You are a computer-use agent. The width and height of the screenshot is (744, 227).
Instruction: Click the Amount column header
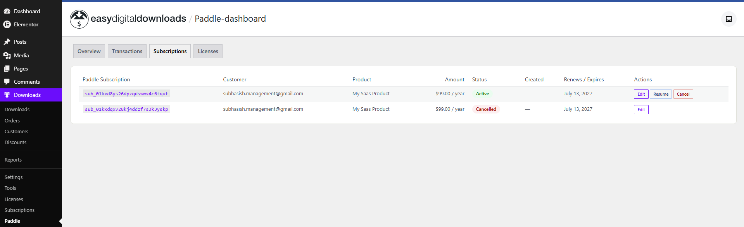click(x=454, y=79)
